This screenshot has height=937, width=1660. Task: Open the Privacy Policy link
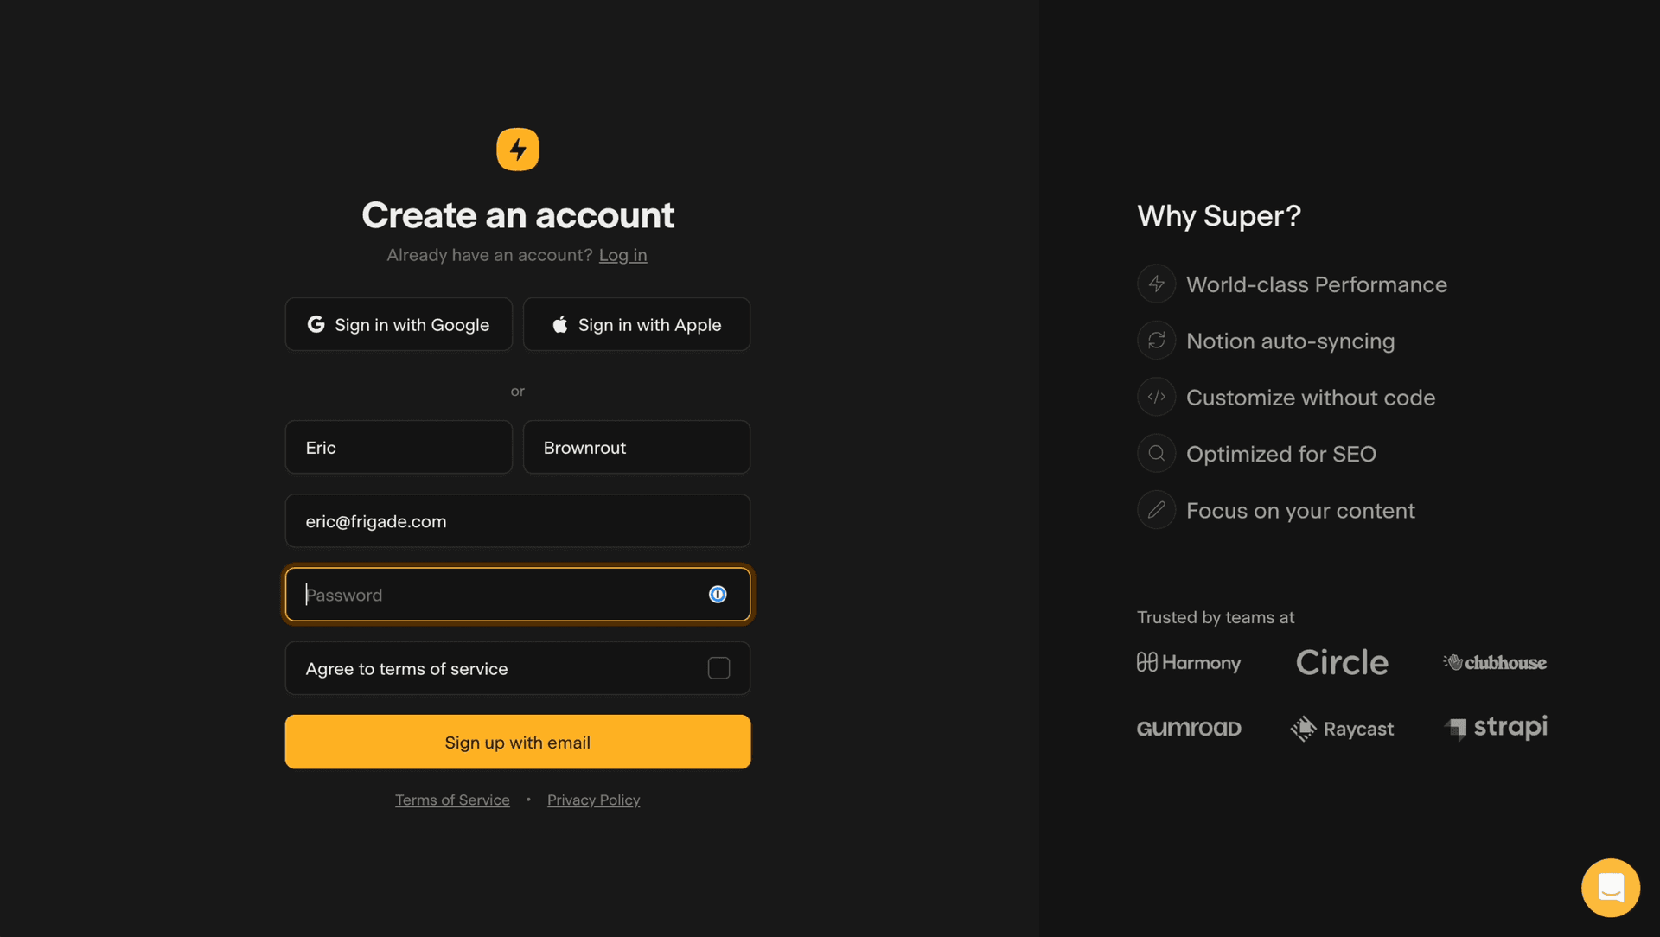coord(593,800)
